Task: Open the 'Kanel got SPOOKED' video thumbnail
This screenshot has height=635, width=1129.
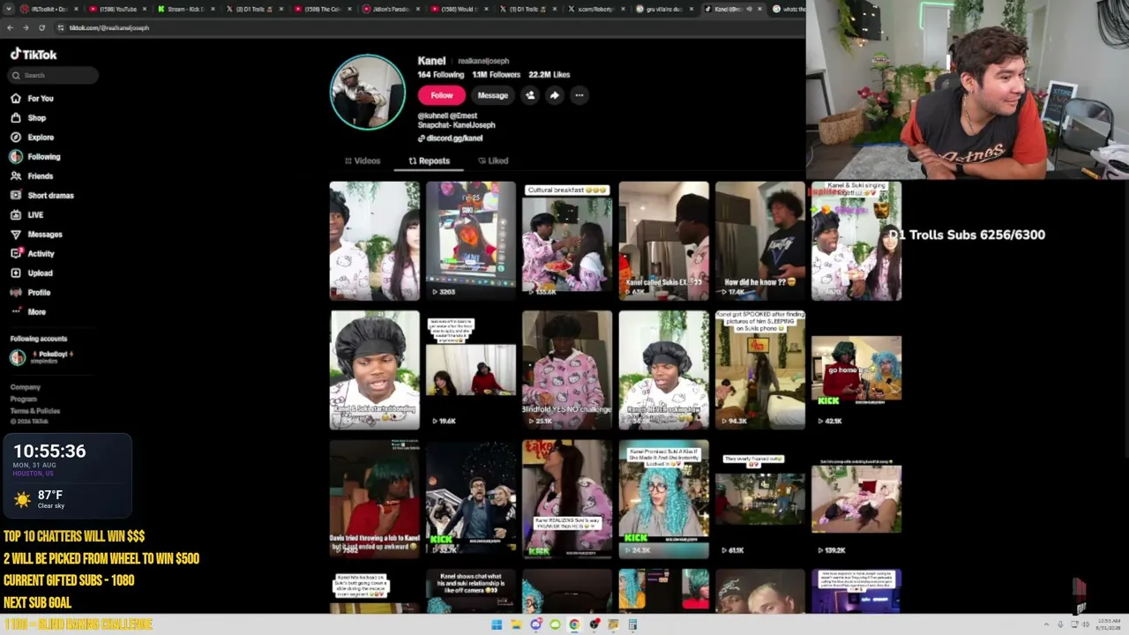Action: 759,370
